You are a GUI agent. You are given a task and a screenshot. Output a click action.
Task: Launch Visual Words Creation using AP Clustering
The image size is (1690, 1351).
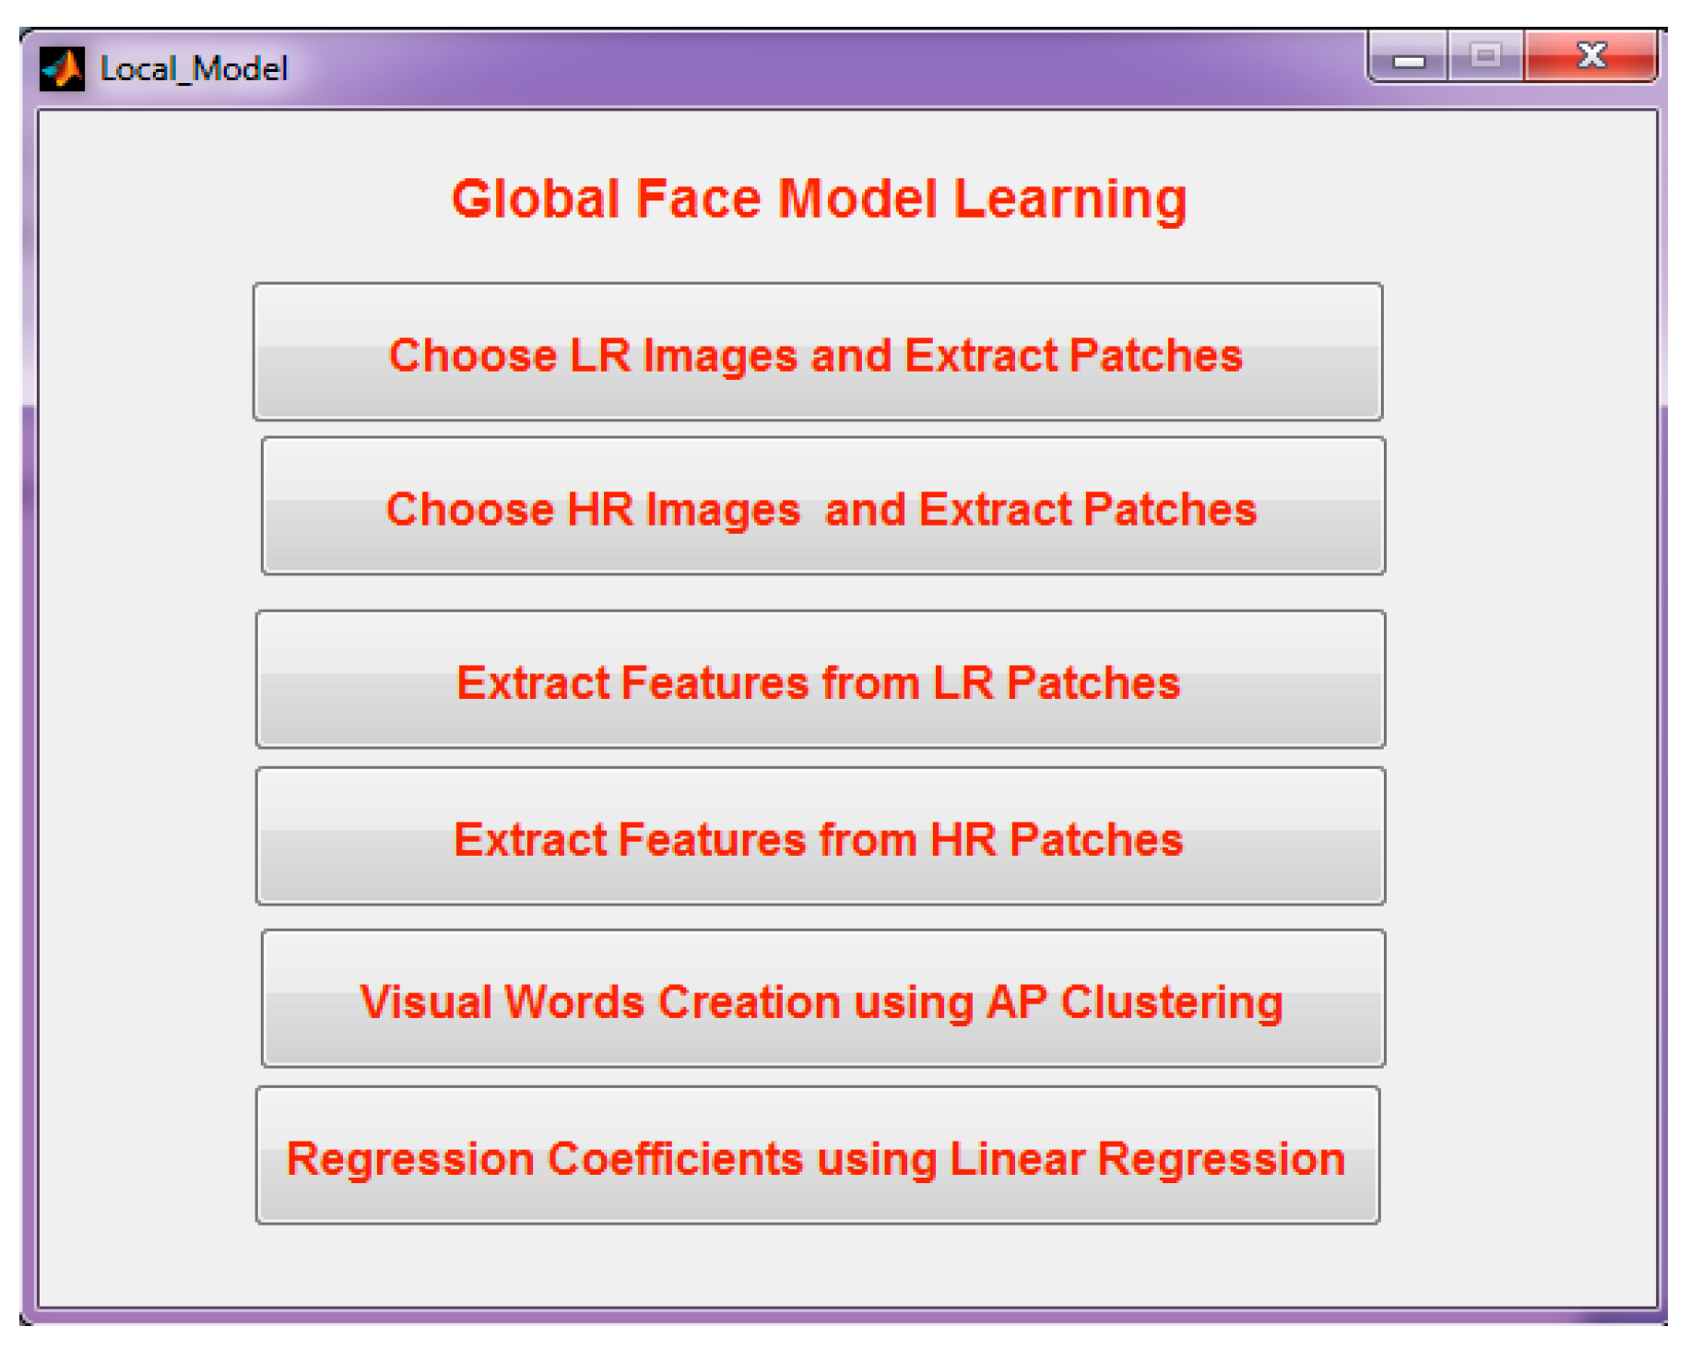coord(822,1000)
